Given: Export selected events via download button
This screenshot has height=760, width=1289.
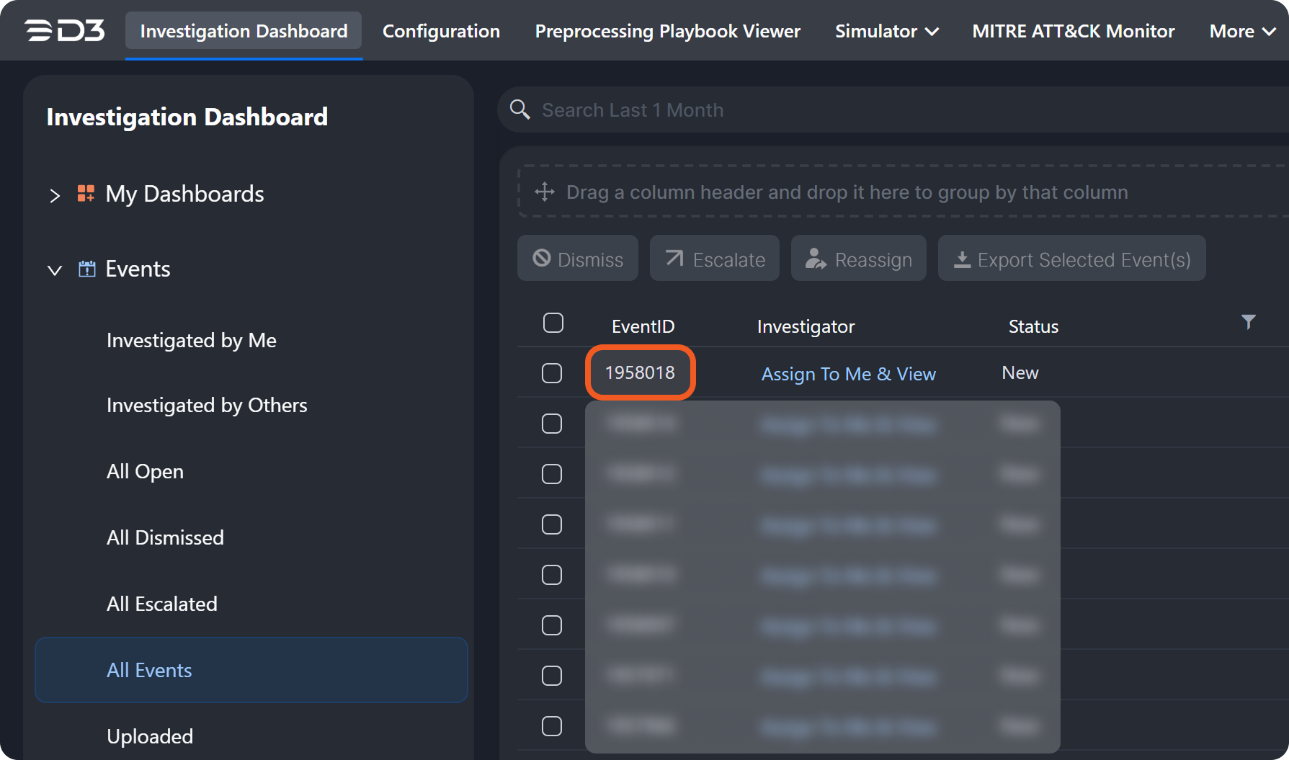Looking at the screenshot, I should pyautogui.click(x=1071, y=259).
